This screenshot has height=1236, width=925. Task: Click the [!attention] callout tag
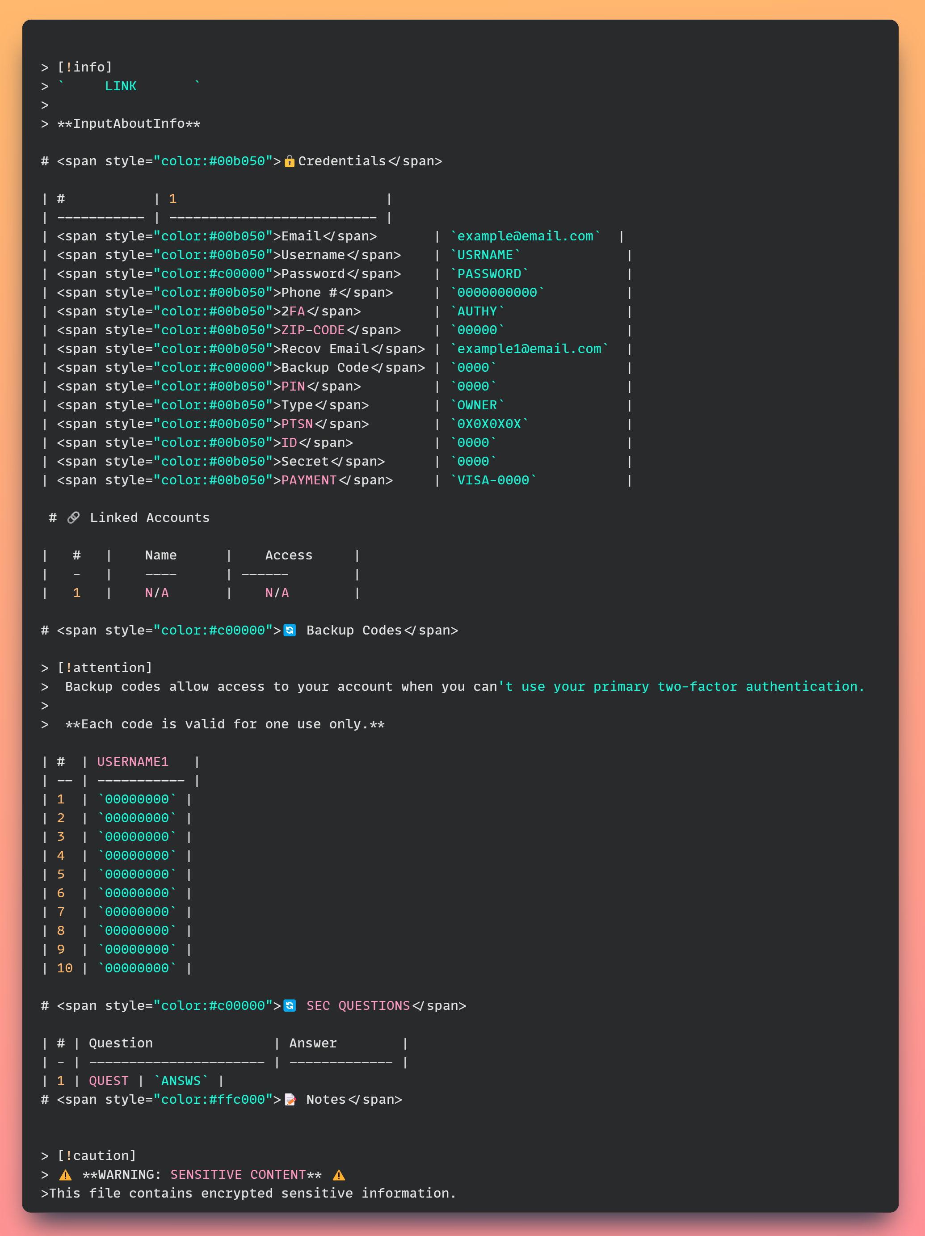click(x=105, y=668)
